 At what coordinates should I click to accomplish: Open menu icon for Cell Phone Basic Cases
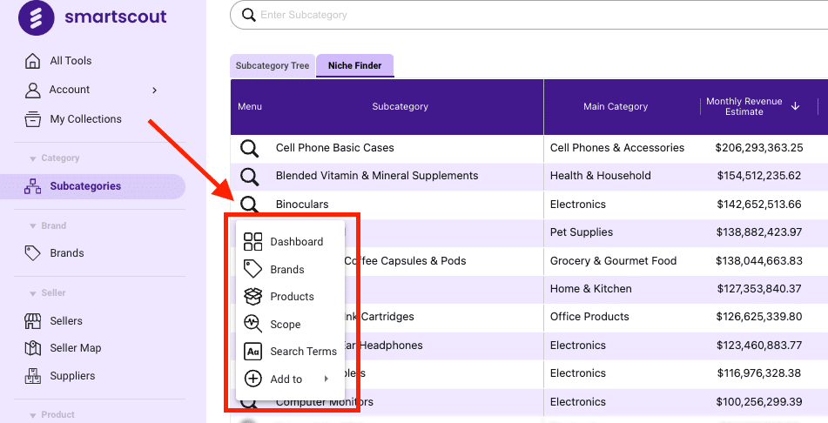[x=249, y=148]
